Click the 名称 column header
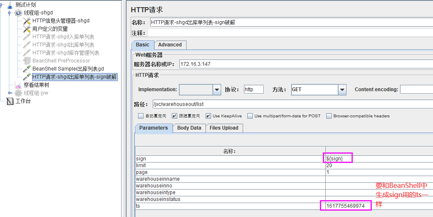The height and width of the screenshot is (217, 433). pos(230,151)
